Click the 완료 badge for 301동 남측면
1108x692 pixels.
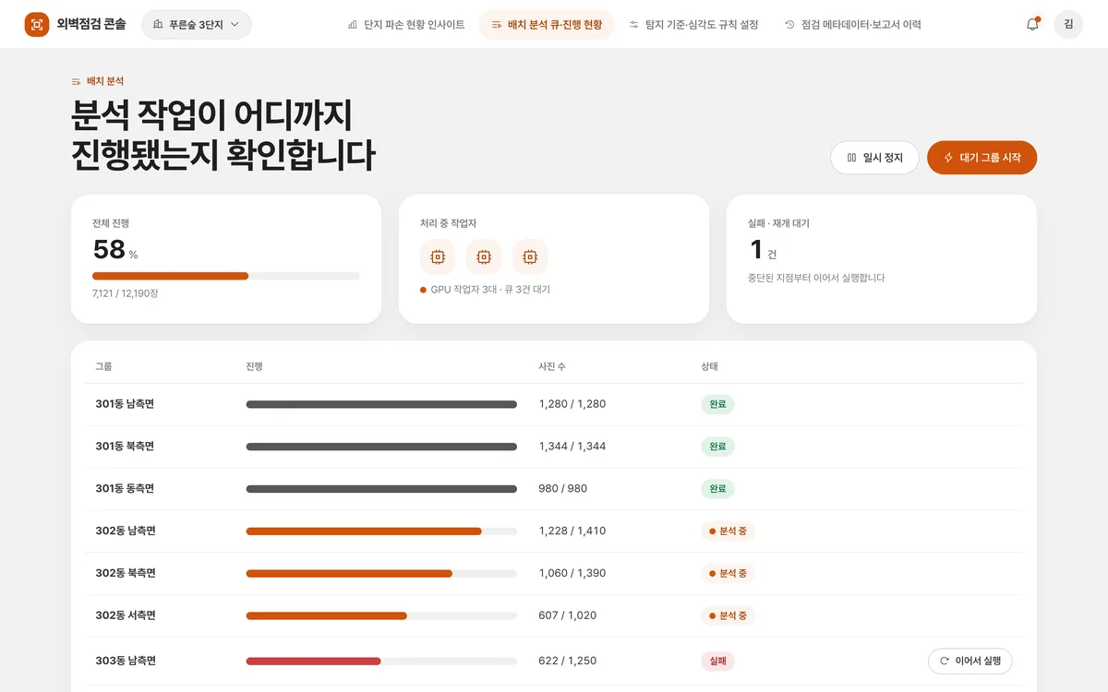(717, 404)
